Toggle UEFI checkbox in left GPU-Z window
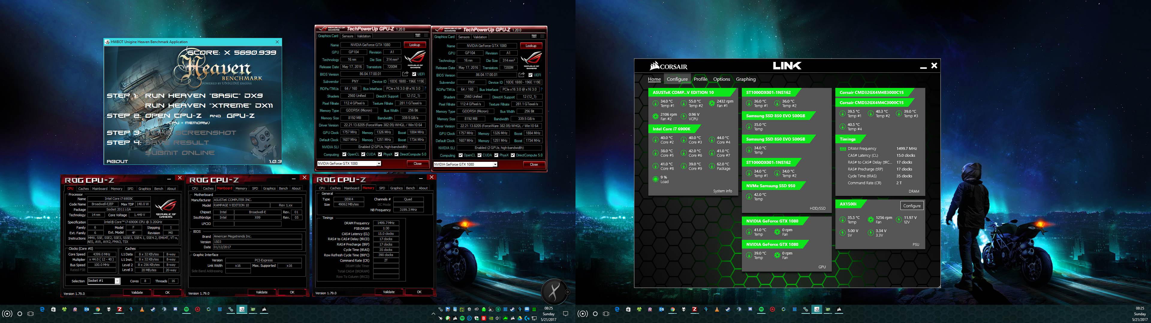1151x323 pixels. tap(414, 74)
